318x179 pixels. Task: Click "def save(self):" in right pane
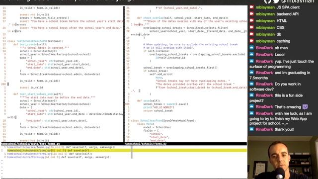tap(149, 100)
